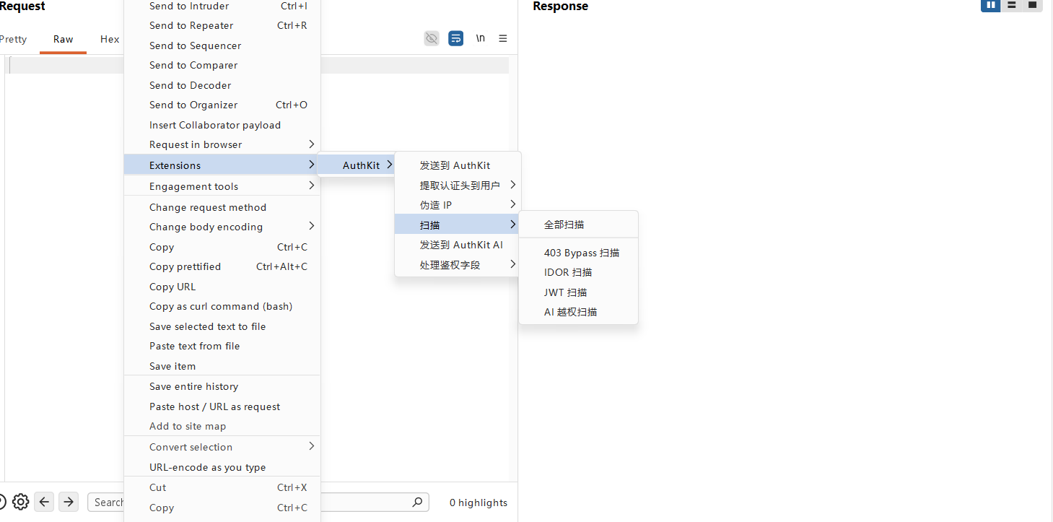Switch to the Pretty tab

(12, 39)
